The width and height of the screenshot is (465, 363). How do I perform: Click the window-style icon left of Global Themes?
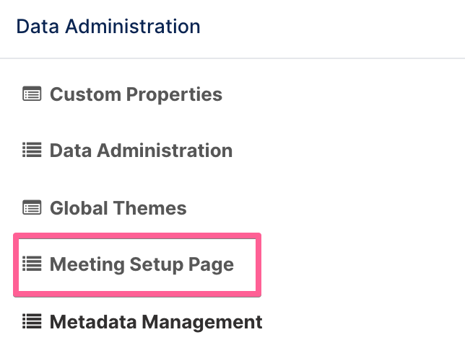click(x=32, y=207)
